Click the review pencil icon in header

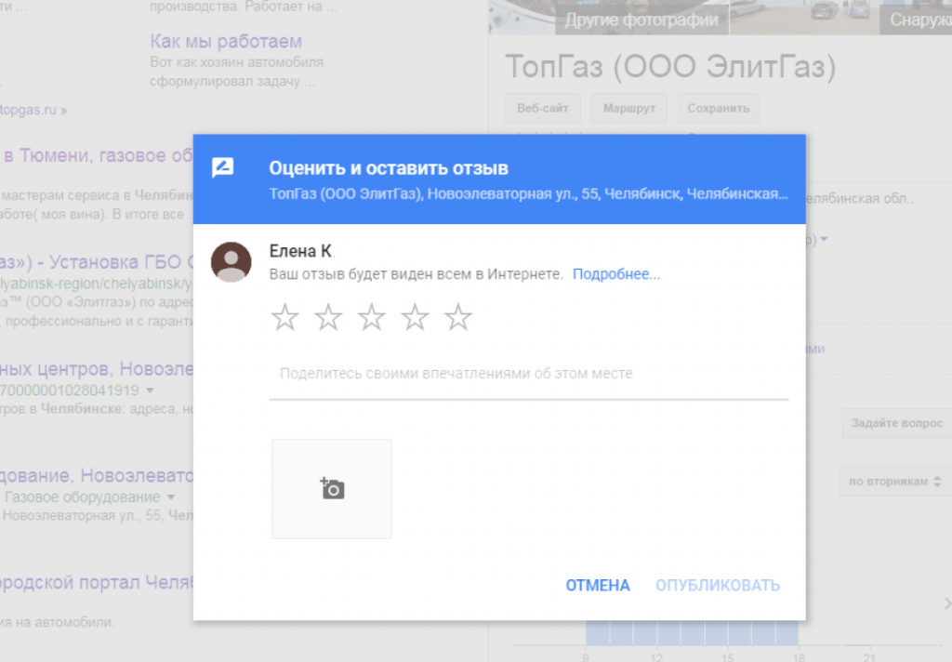[x=223, y=167]
